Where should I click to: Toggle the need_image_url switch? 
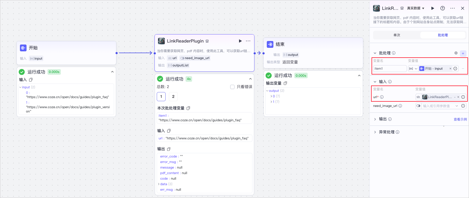pos(418,106)
